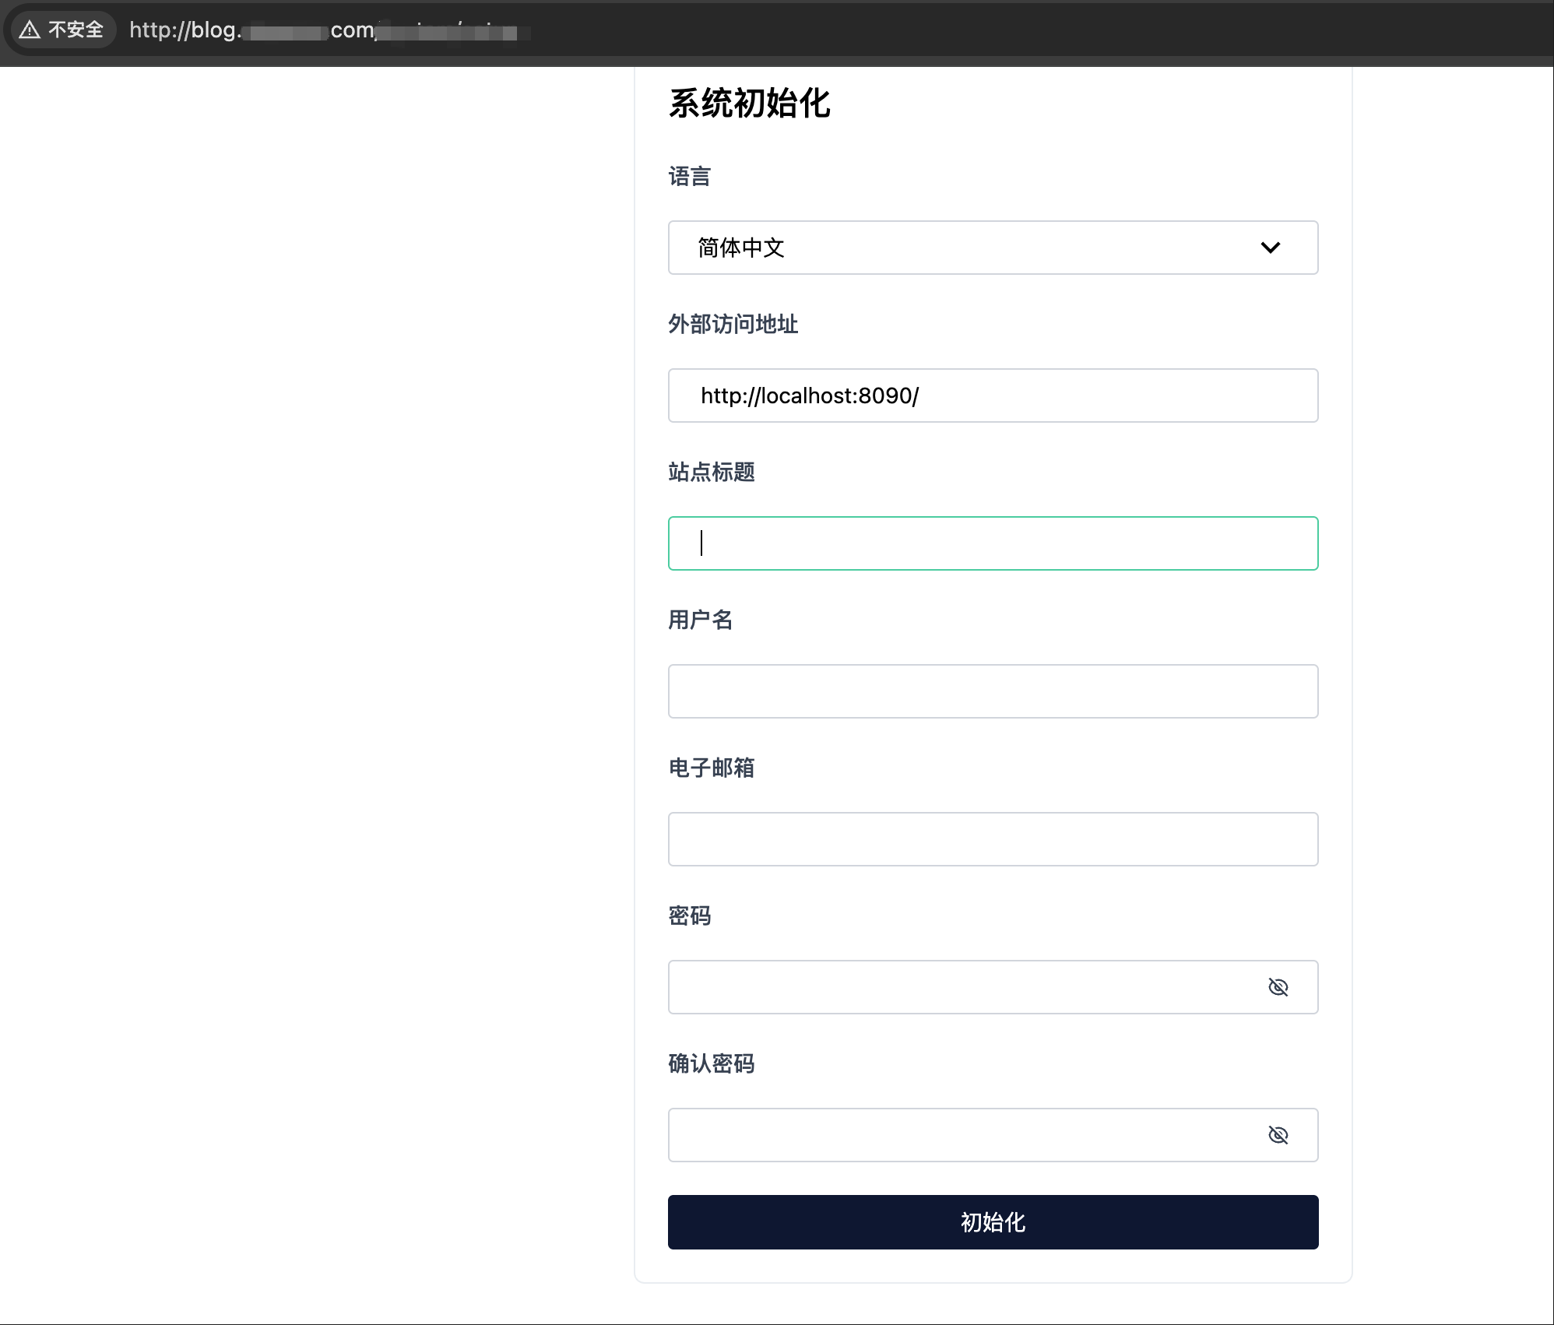Click the 电子邮箱 label text
The image size is (1554, 1325).
point(711,768)
